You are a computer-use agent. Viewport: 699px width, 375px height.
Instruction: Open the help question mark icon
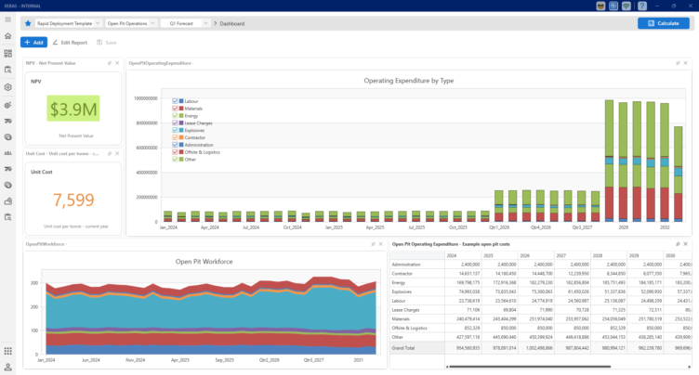[642, 6]
